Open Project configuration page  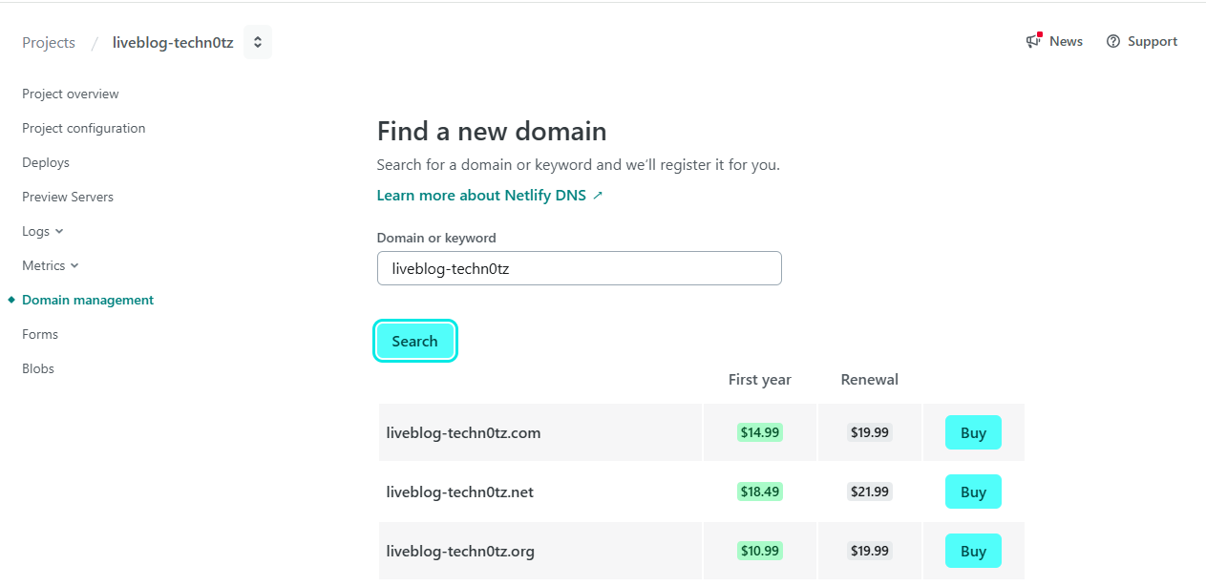pyautogui.click(x=84, y=128)
